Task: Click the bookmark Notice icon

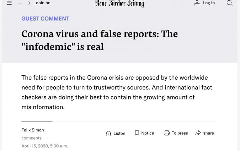Action: [x=137, y=133]
